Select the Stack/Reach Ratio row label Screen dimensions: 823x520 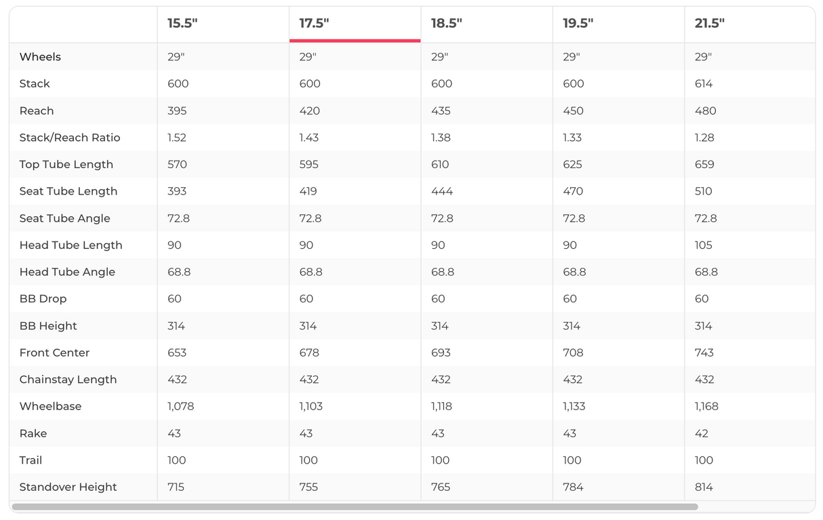[x=70, y=138]
